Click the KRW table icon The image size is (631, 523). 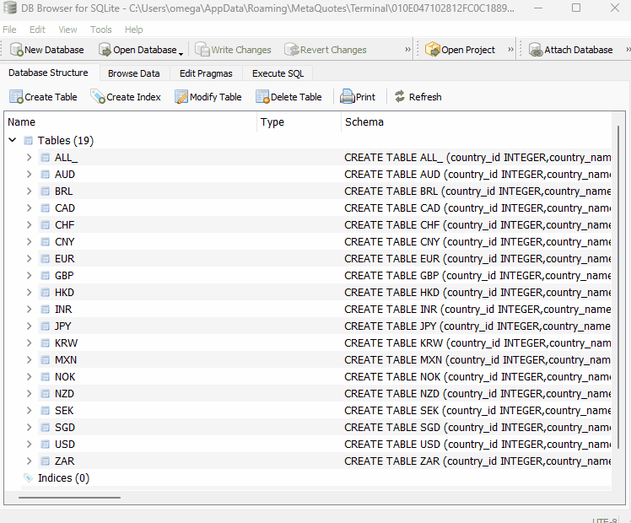coord(45,343)
